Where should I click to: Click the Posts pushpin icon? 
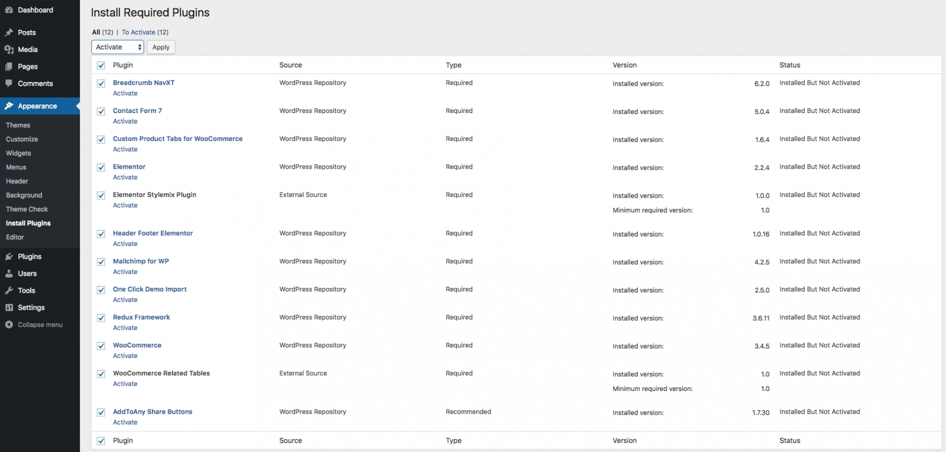tap(9, 33)
